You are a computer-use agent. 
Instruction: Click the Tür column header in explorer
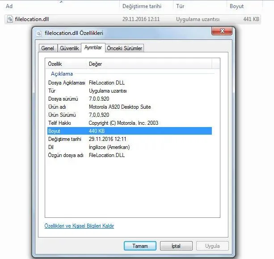[x=180, y=6]
